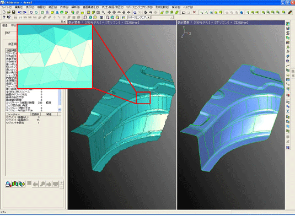Image resolution: width=295 pixels, height=216 pixels.
Task: Click the フィーチャー column header
Action: pyautogui.click(x=18, y=114)
